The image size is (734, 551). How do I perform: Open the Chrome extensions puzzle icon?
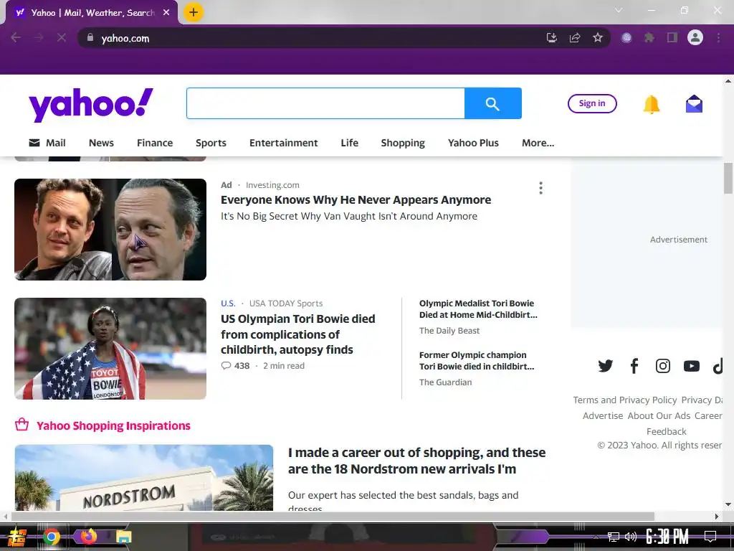pos(649,38)
